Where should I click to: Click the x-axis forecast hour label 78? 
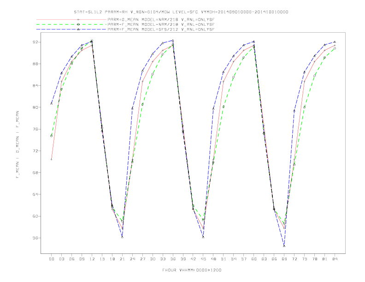click(x=314, y=259)
